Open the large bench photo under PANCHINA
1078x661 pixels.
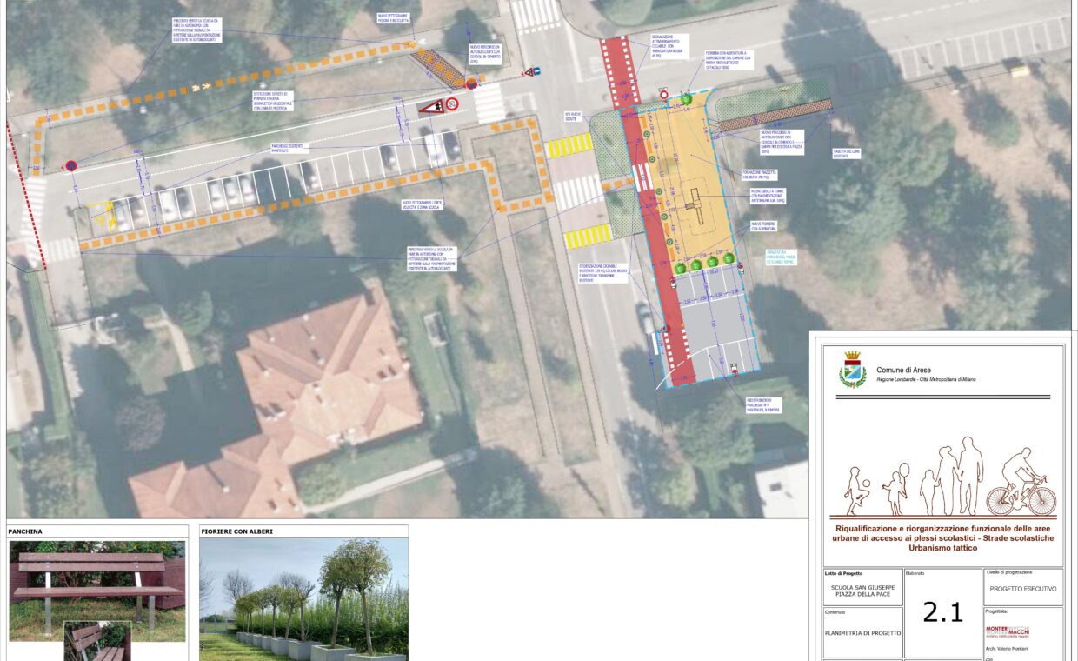tap(97, 591)
